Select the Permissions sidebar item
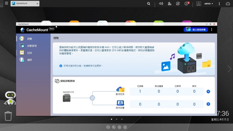The width and height of the screenshot is (233, 131). pos(33,60)
